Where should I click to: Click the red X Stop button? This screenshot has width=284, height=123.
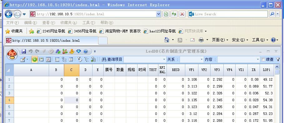click(x=182, y=14)
